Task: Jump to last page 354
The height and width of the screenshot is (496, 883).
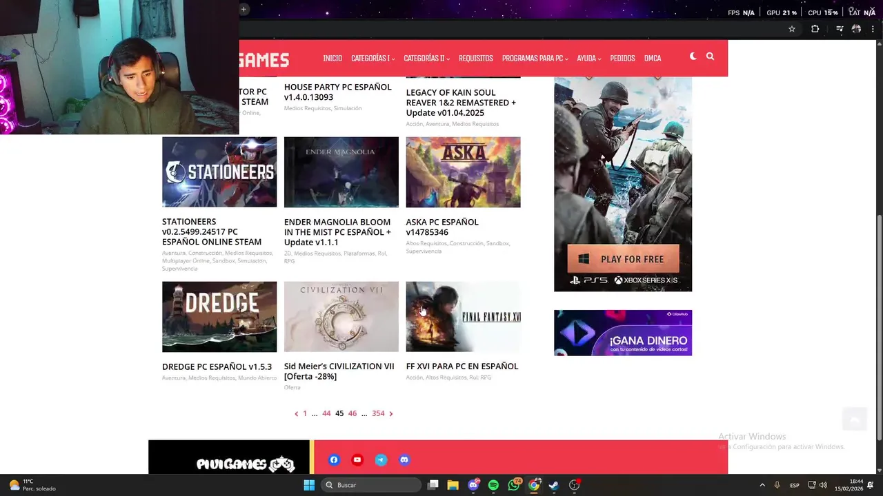Action: pyautogui.click(x=378, y=413)
